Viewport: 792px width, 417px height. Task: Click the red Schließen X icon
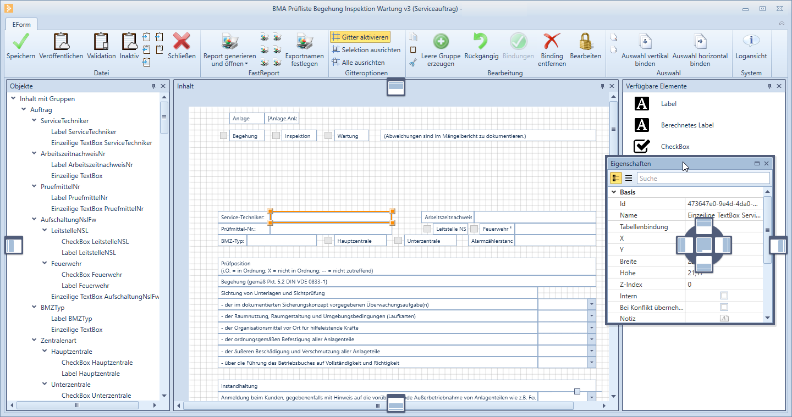(x=182, y=42)
